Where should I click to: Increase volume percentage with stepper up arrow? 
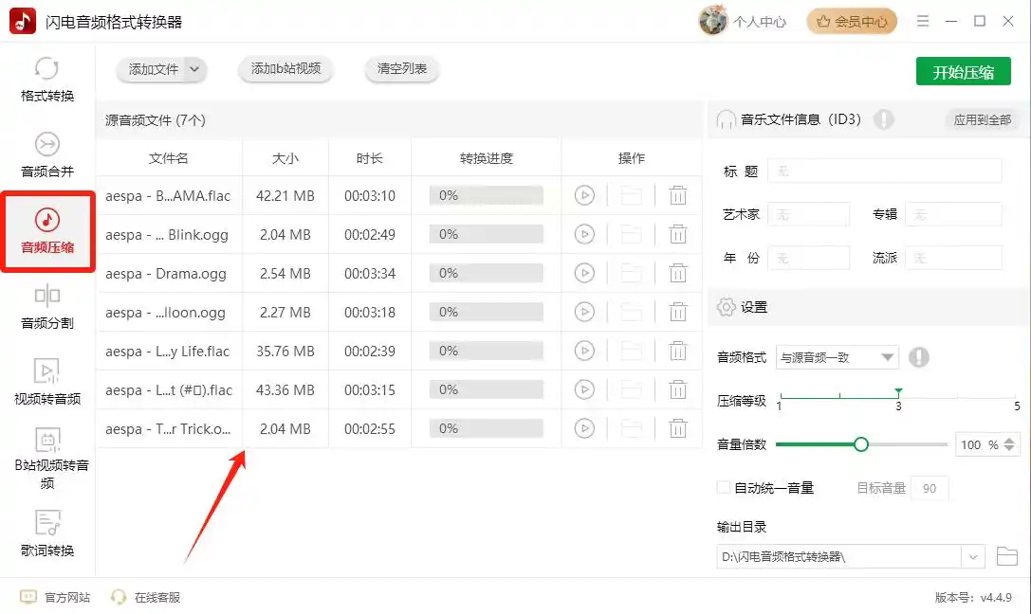(x=1009, y=440)
